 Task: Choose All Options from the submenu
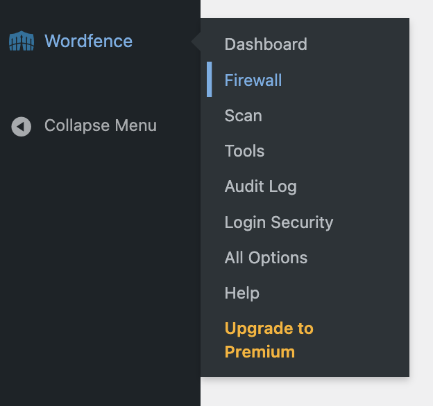tap(266, 258)
